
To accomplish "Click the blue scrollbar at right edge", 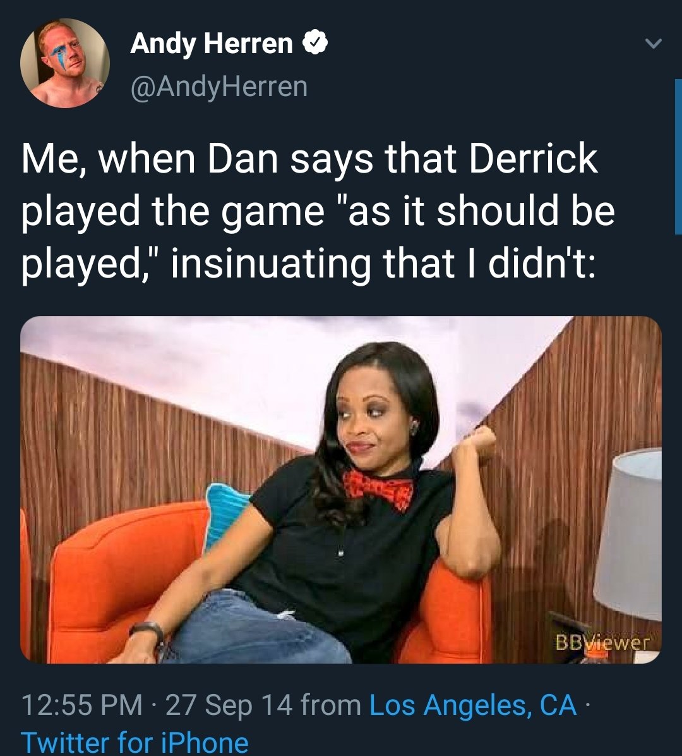I will click(678, 157).
